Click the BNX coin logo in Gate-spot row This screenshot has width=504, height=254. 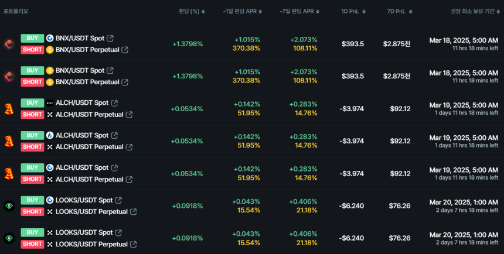click(x=9, y=44)
